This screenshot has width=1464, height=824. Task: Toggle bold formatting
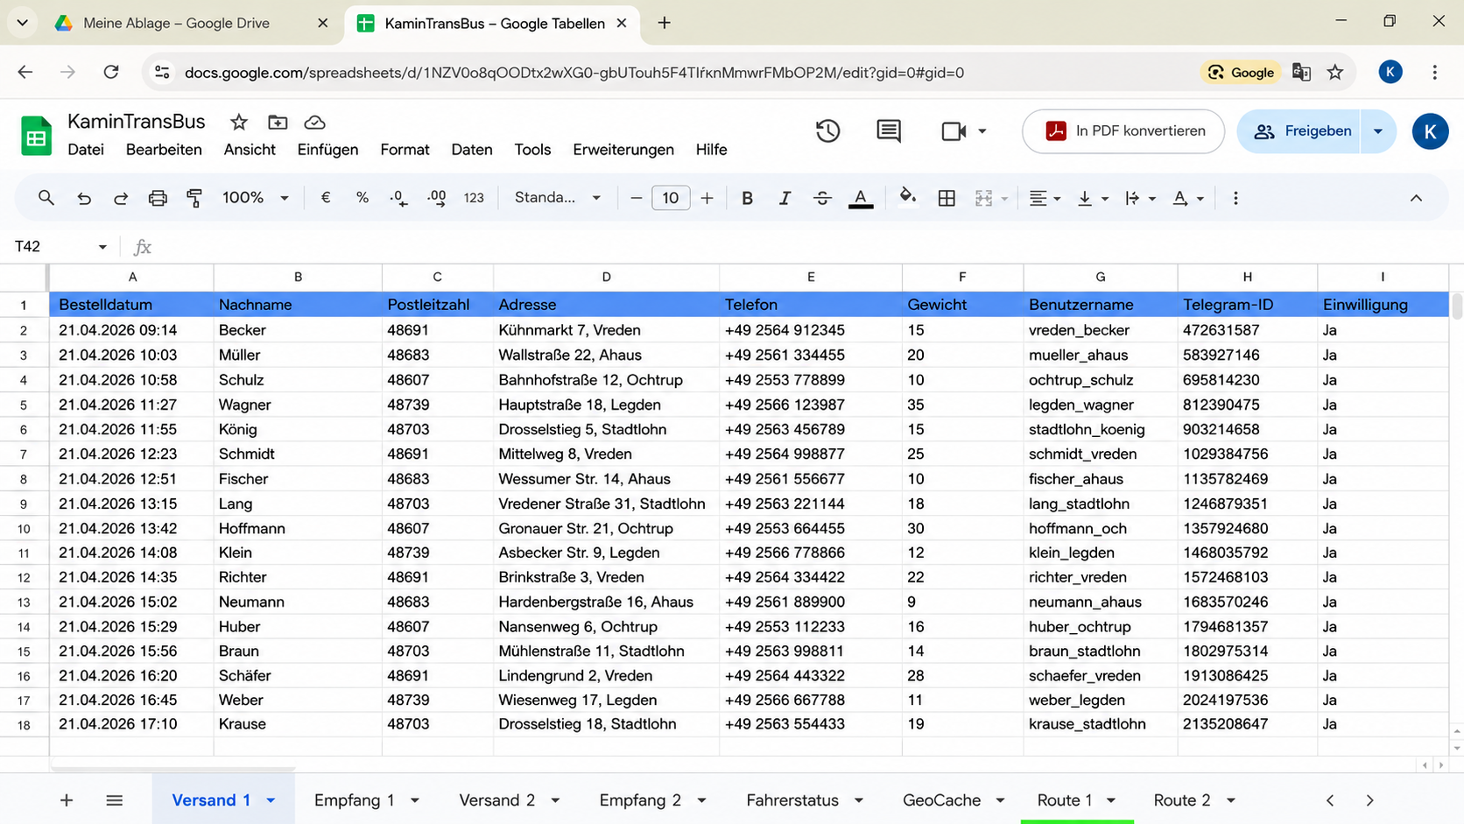click(747, 198)
